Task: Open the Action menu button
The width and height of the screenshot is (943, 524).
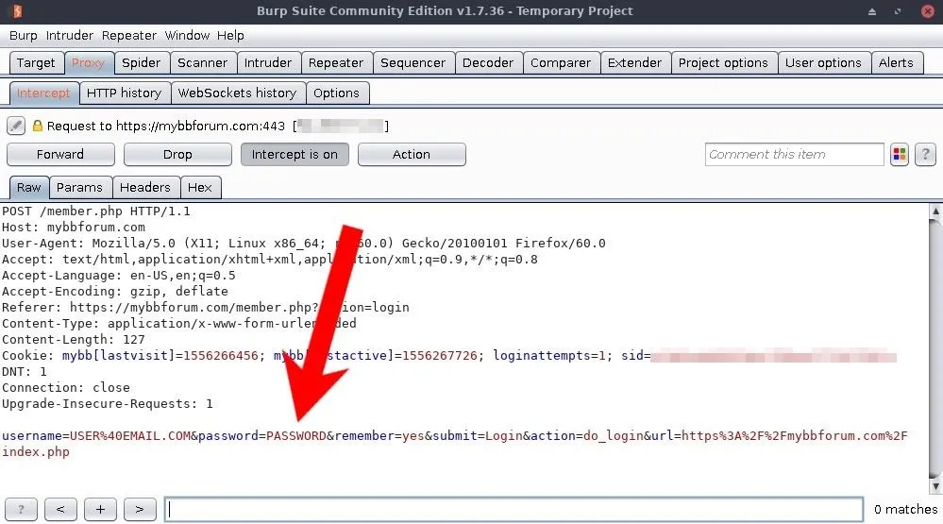Action: pyautogui.click(x=412, y=155)
